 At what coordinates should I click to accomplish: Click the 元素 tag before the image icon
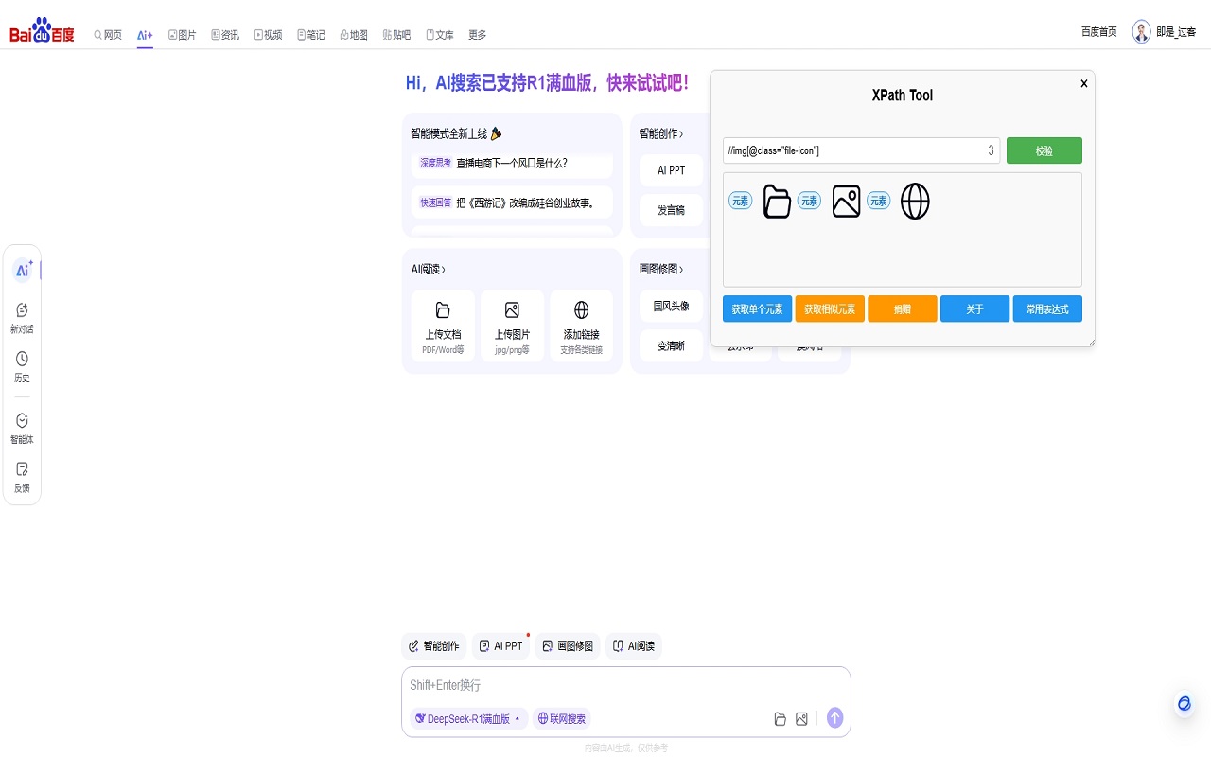(809, 201)
